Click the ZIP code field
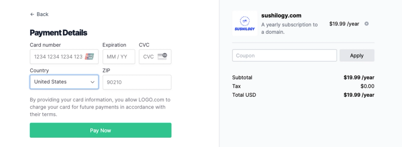 pos(137,82)
